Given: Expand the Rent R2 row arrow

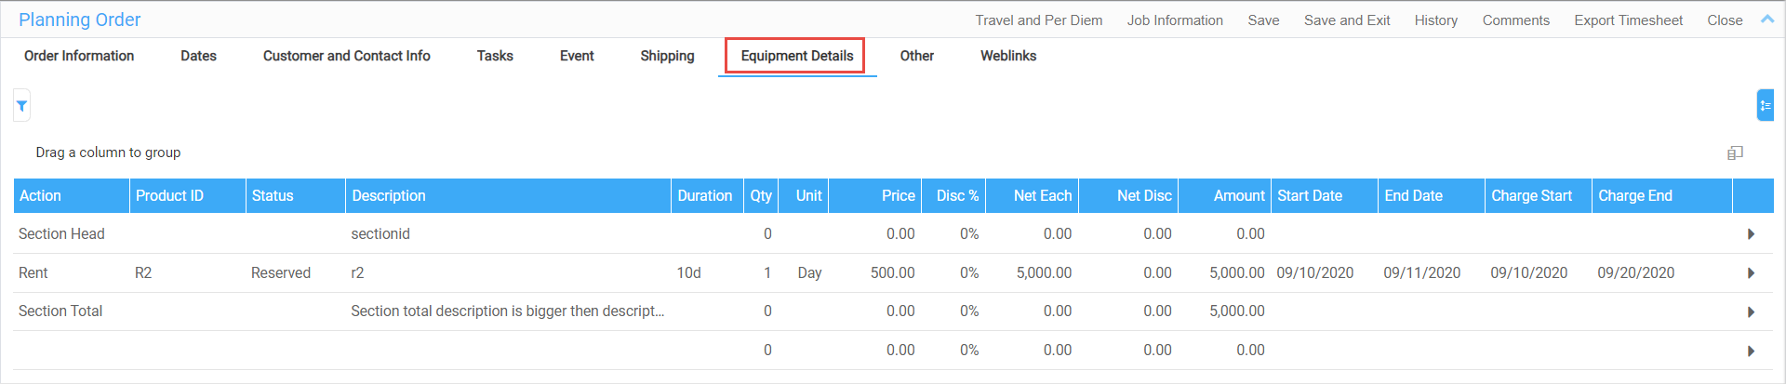Looking at the screenshot, I should coord(1751,273).
